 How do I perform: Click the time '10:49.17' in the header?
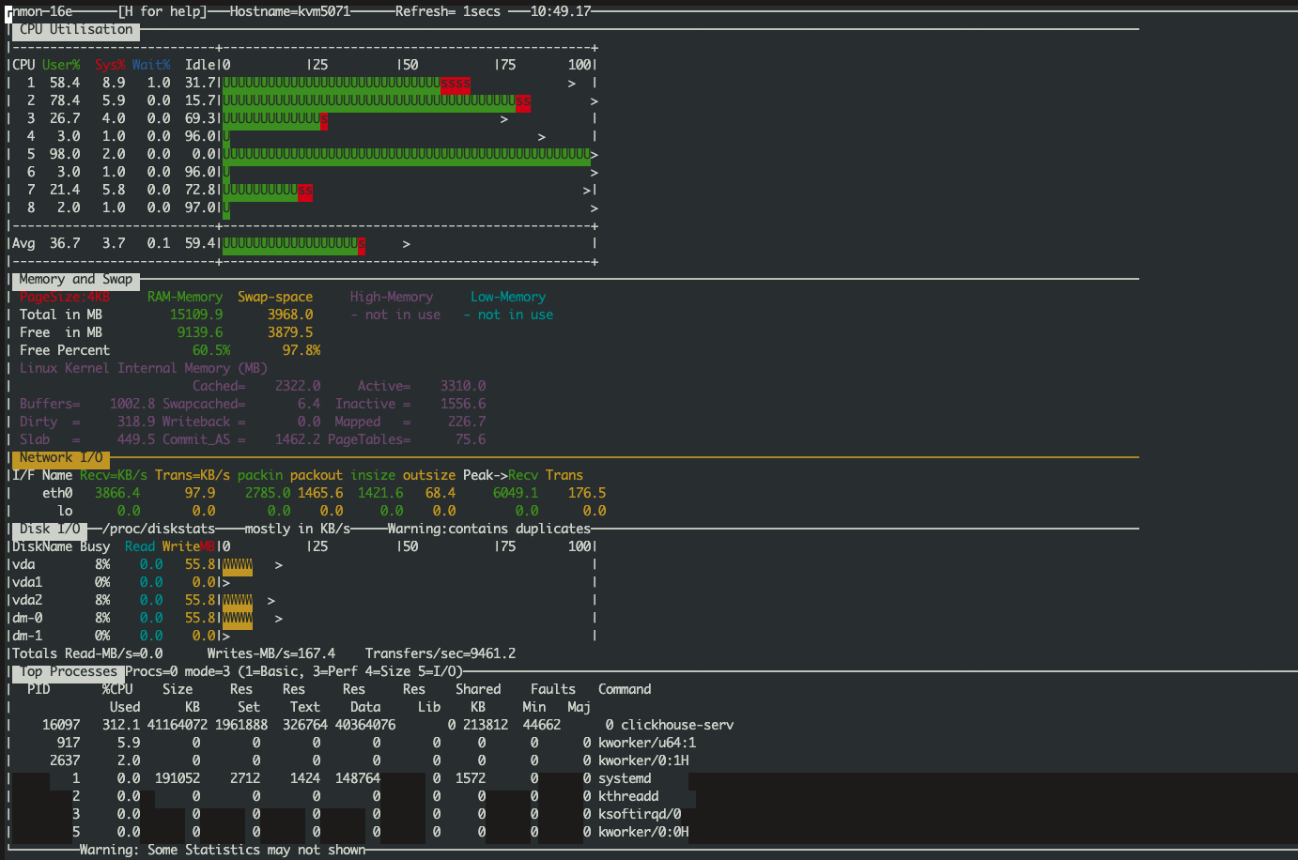pos(561,11)
